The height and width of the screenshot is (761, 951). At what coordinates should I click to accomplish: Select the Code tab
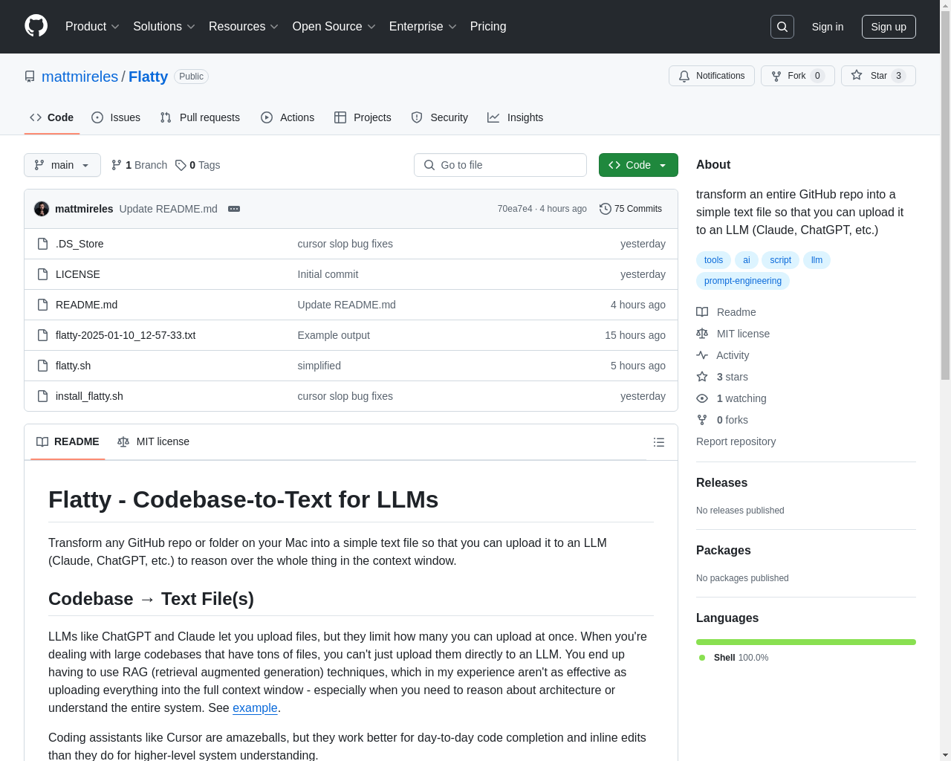pos(52,117)
